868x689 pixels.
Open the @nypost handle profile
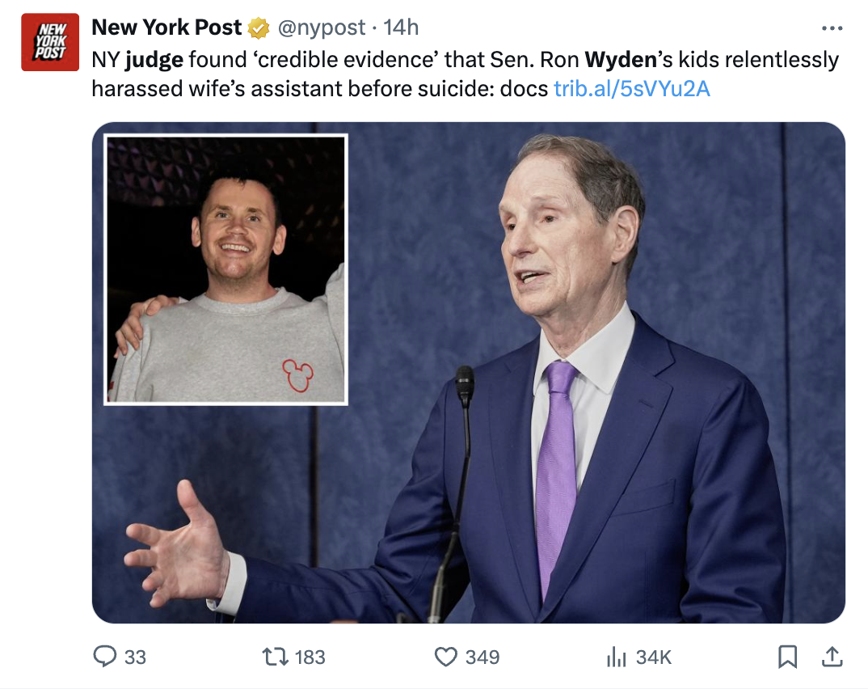pyautogui.click(x=322, y=27)
